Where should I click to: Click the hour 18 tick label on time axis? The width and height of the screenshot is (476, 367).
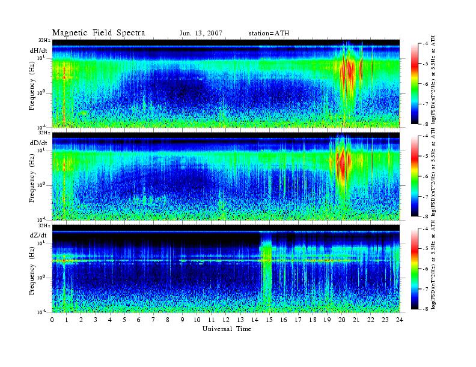tap(313, 320)
